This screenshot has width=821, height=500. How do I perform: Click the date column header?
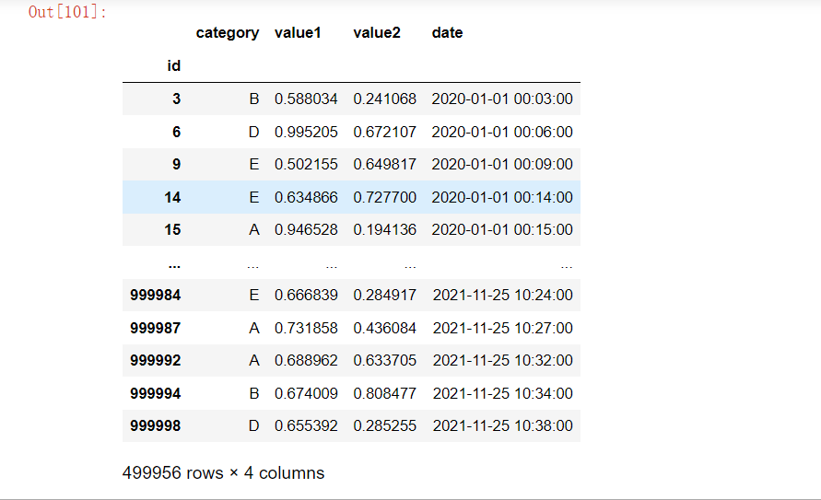point(447,33)
